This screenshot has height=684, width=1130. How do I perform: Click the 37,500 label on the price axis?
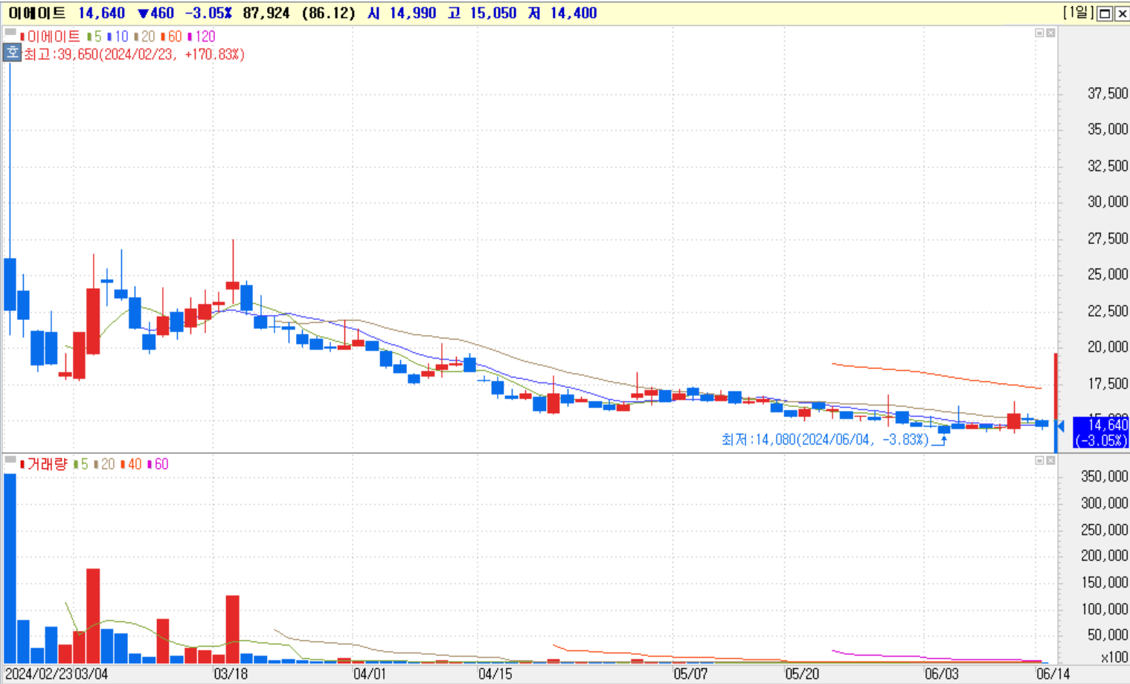click(1108, 93)
